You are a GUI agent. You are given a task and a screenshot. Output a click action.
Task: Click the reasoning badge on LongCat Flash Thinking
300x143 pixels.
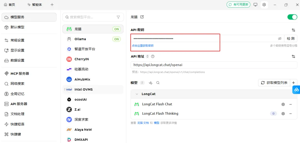[273, 114]
